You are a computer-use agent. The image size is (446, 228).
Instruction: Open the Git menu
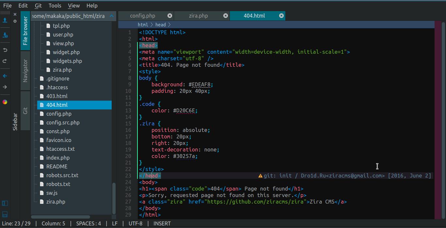[x=38, y=6]
